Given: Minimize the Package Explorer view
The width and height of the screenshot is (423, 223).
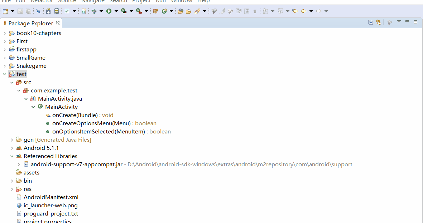Looking at the screenshot, I should point(407,21).
